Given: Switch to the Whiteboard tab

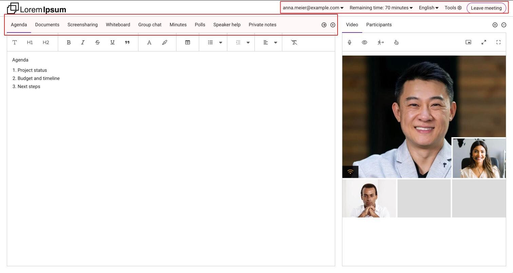Looking at the screenshot, I should point(118,25).
